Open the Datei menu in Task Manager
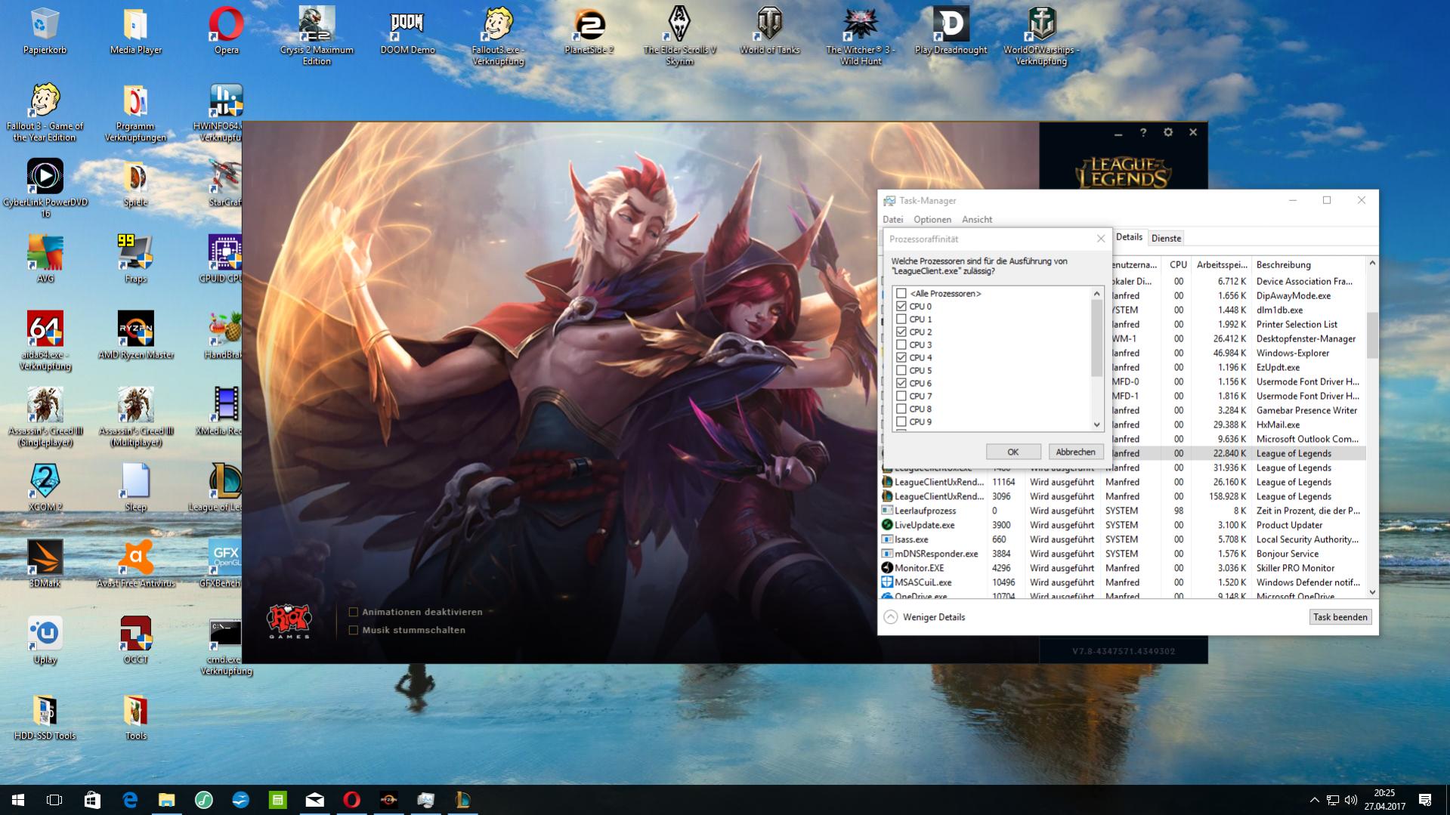Image resolution: width=1450 pixels, height=815 pixels. (892, 219)
